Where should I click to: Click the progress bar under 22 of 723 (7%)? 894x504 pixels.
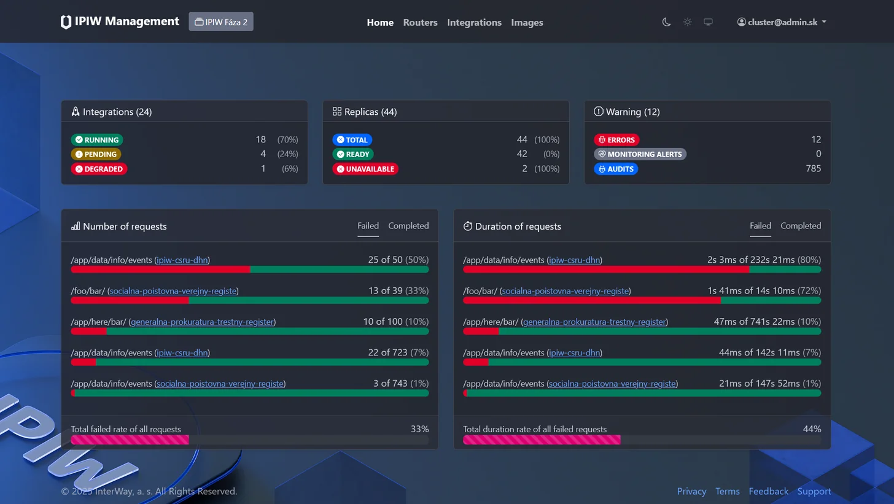pyautogui.click(x=250, y=362)
